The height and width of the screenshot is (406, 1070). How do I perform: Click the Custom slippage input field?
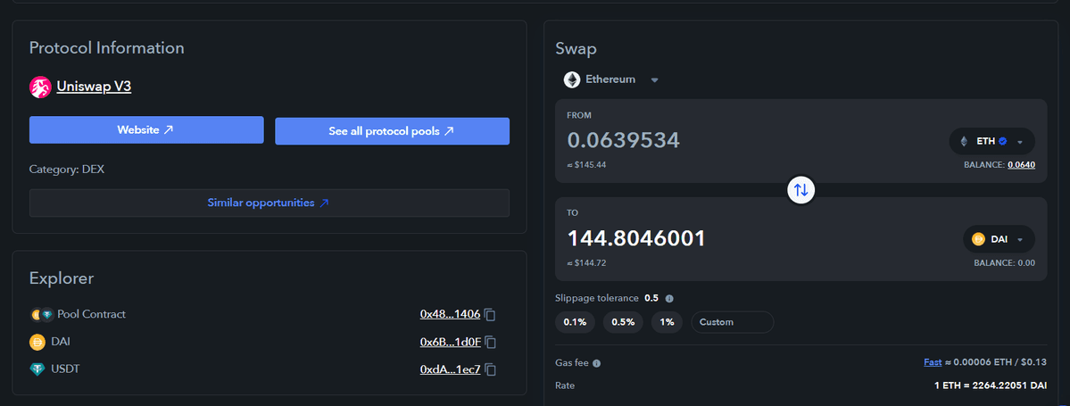[732, 322]
